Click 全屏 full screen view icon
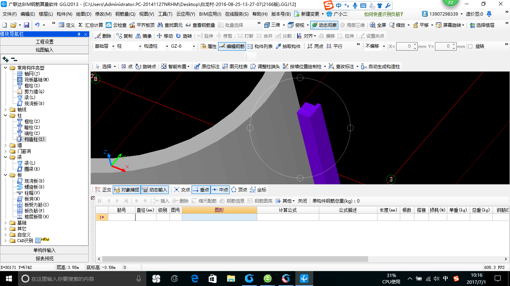 (378, 25)
